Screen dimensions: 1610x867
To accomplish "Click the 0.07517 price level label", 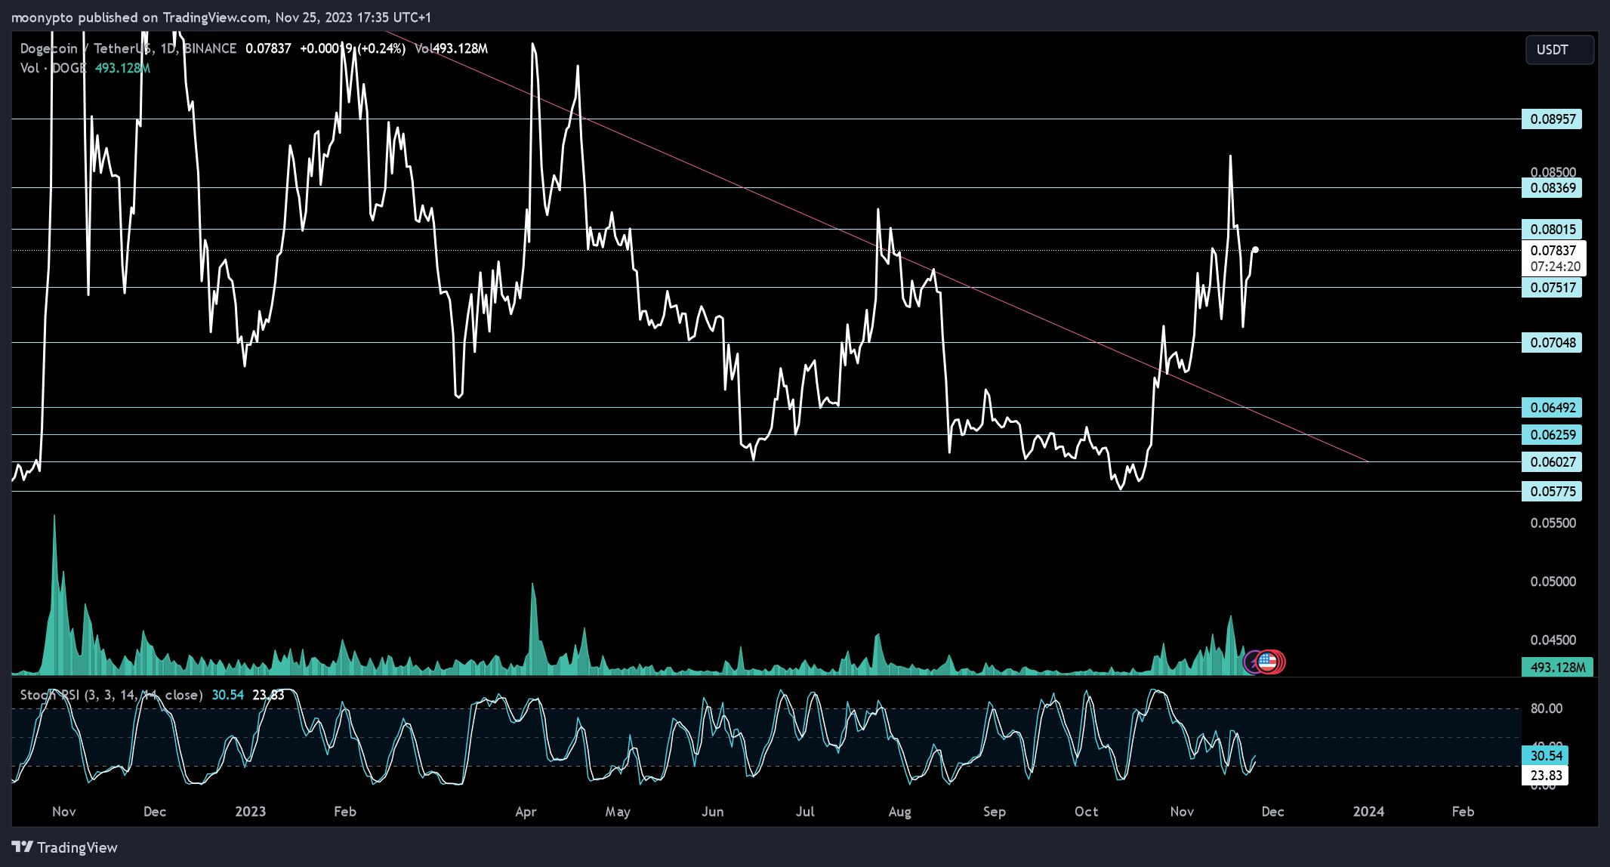I will 1551,288.
